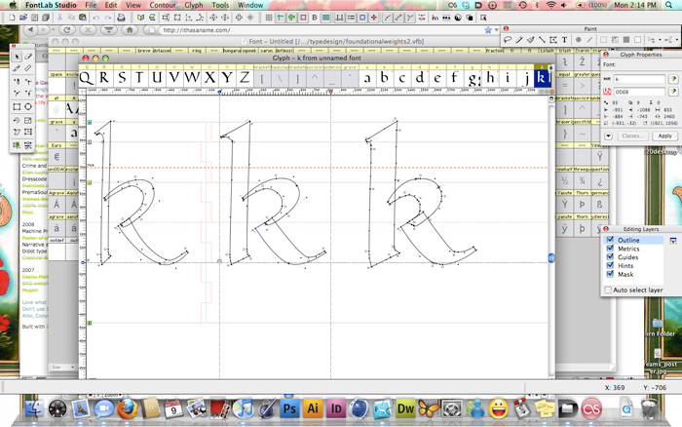Open the Window menu
682x427 pixels.
coord(250,5)
